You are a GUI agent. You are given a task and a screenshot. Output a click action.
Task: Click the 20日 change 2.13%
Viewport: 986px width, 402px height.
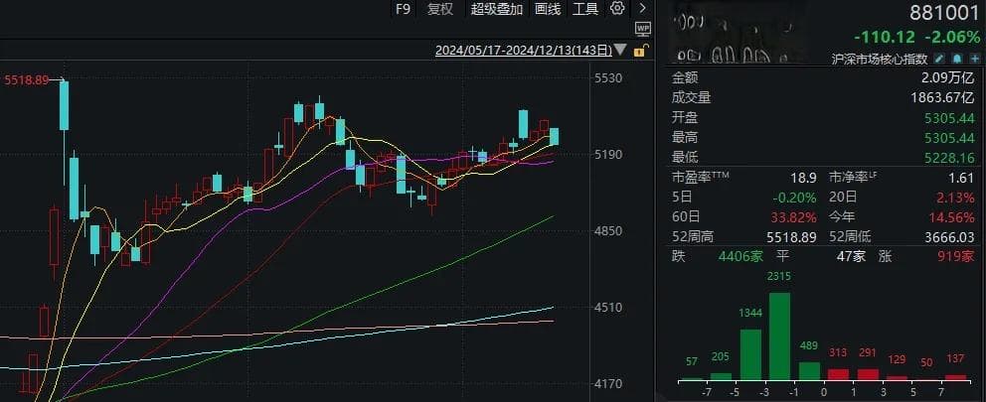point(956,198)
